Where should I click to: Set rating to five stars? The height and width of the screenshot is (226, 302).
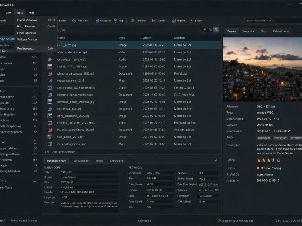279,160
